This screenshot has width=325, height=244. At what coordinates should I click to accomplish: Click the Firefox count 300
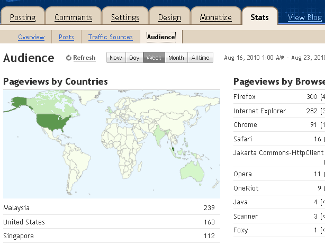click(x=312, y=97)
